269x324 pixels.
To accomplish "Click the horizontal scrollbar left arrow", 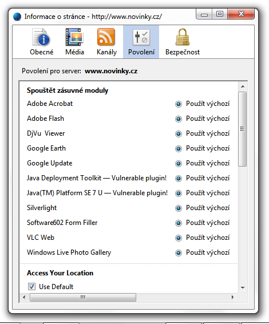I will tap(24, 297).
